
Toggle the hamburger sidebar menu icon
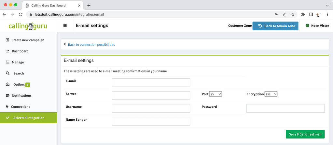pyautogui.click(x=65, y=26)
